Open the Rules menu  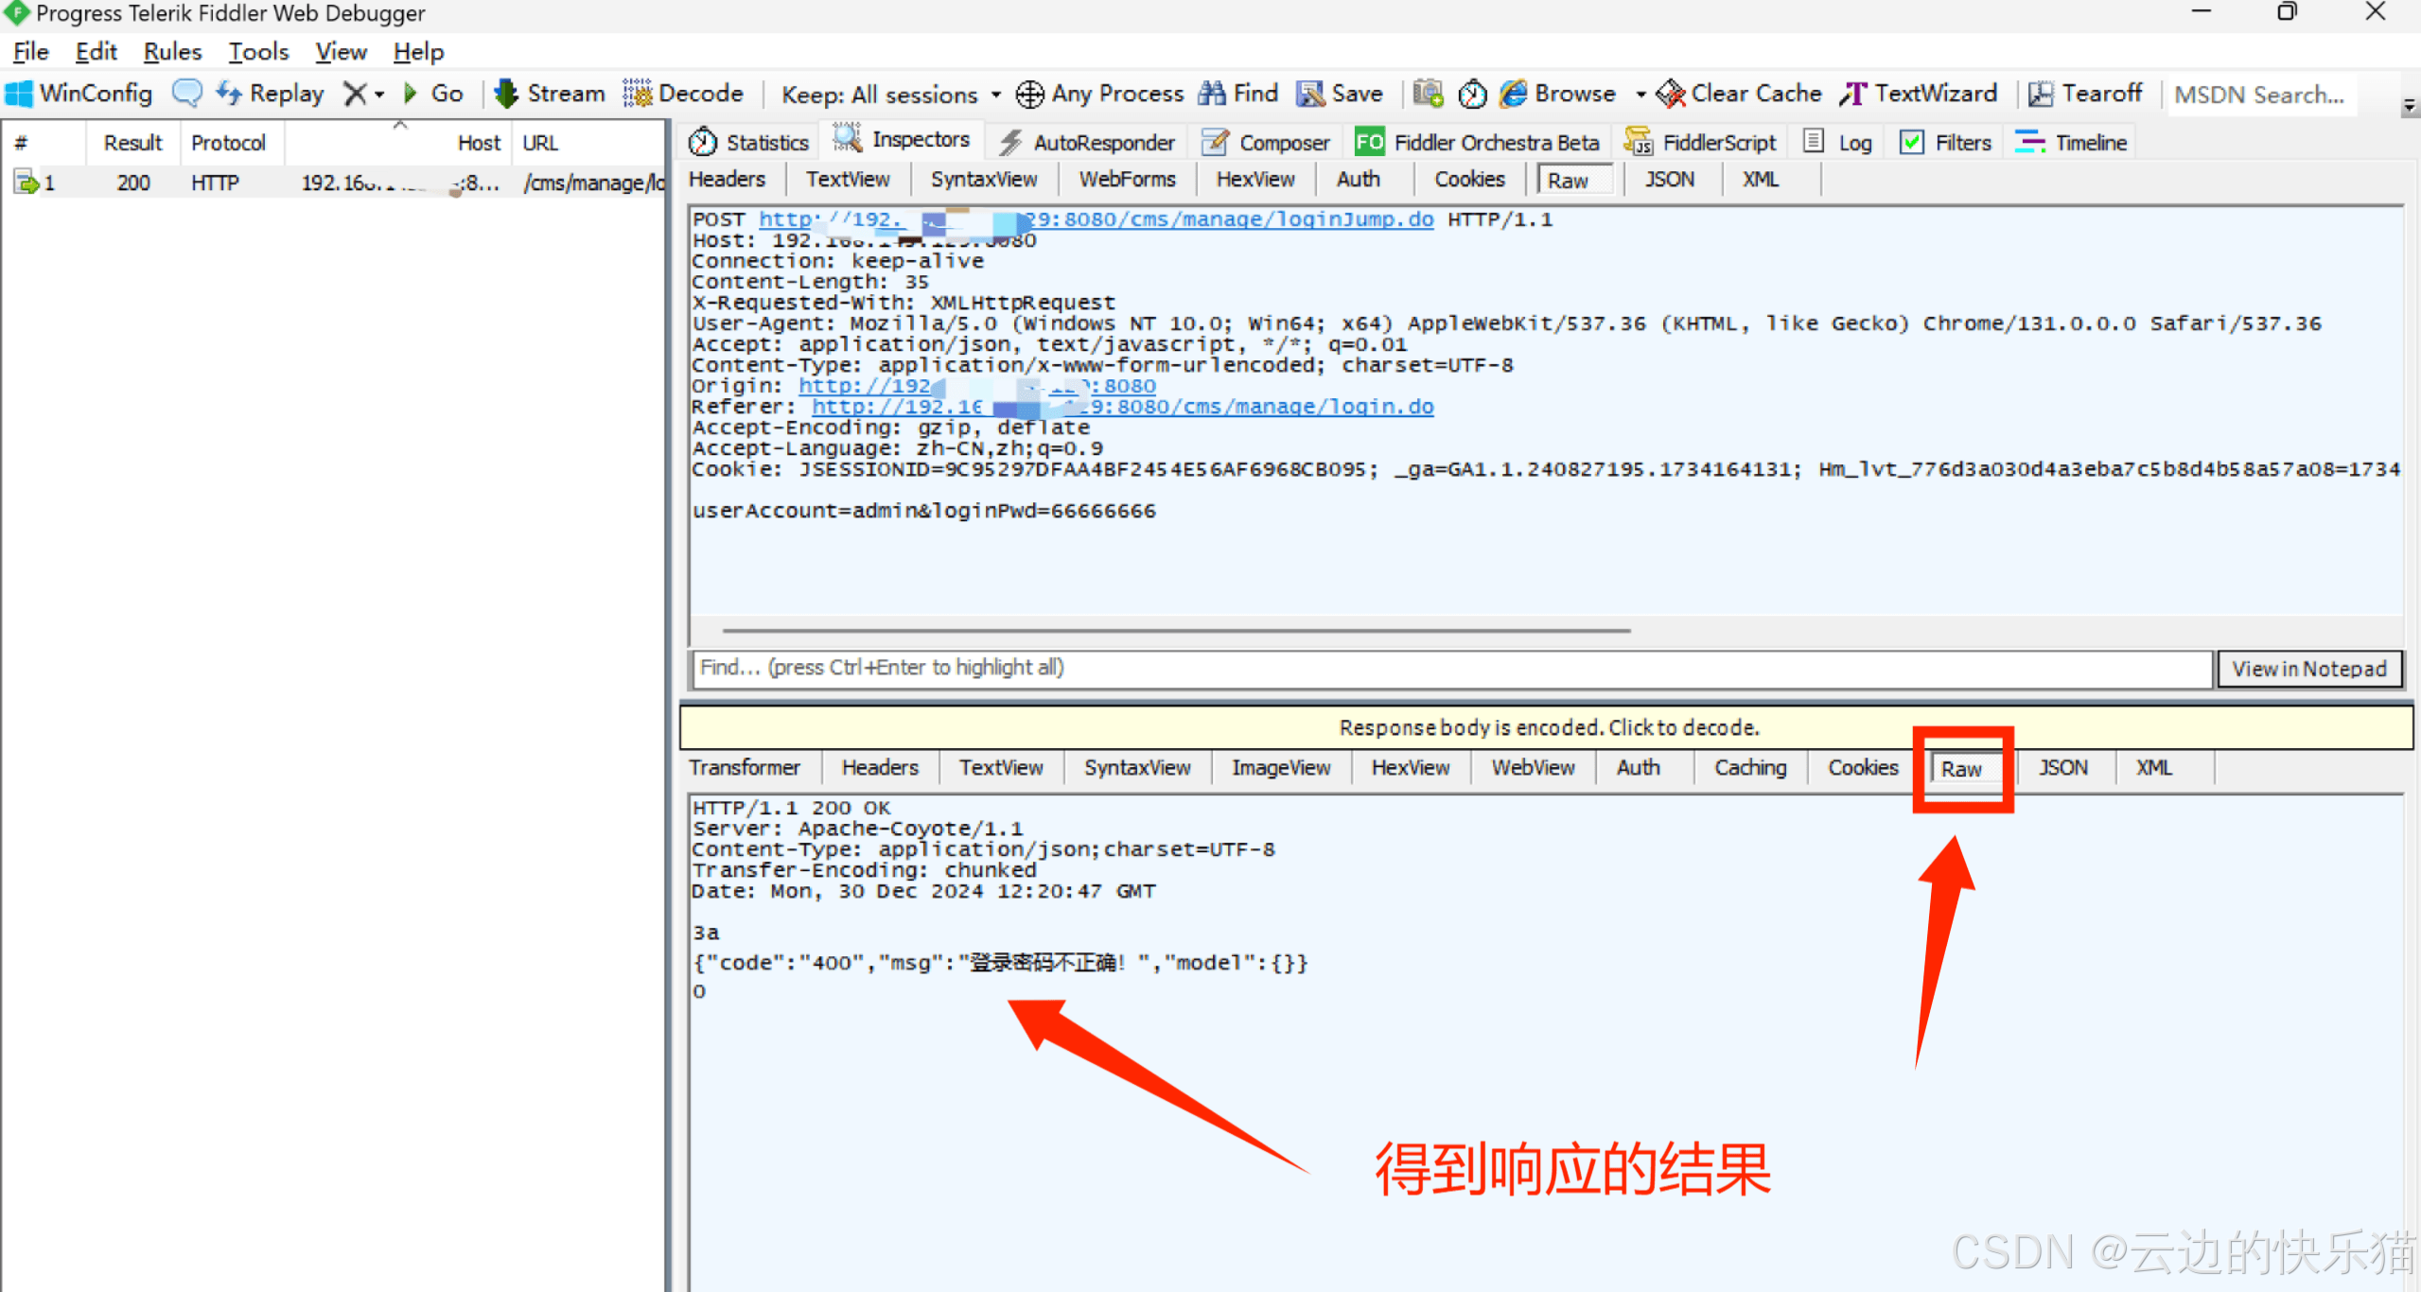point(172,51)
